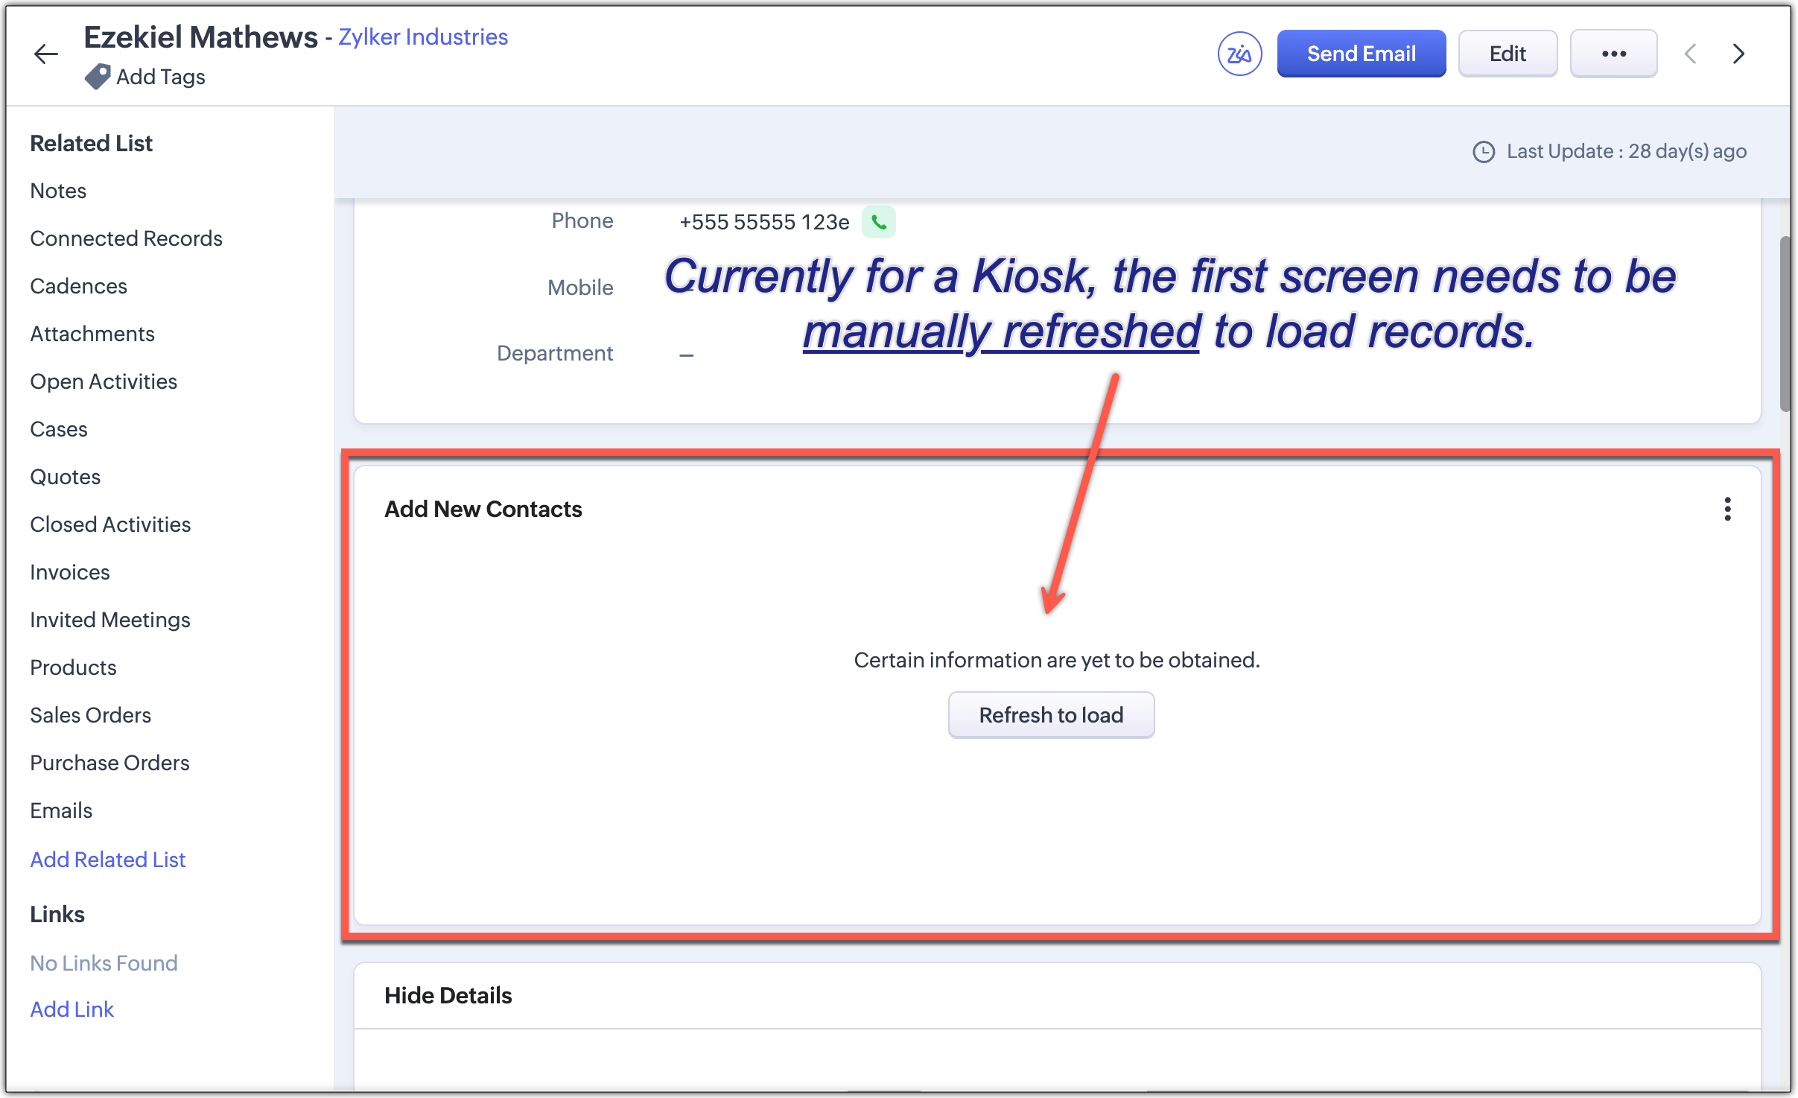Click the Edit button
The width and height of the screenshot is (1798, 1098).
coord(1507,54)
